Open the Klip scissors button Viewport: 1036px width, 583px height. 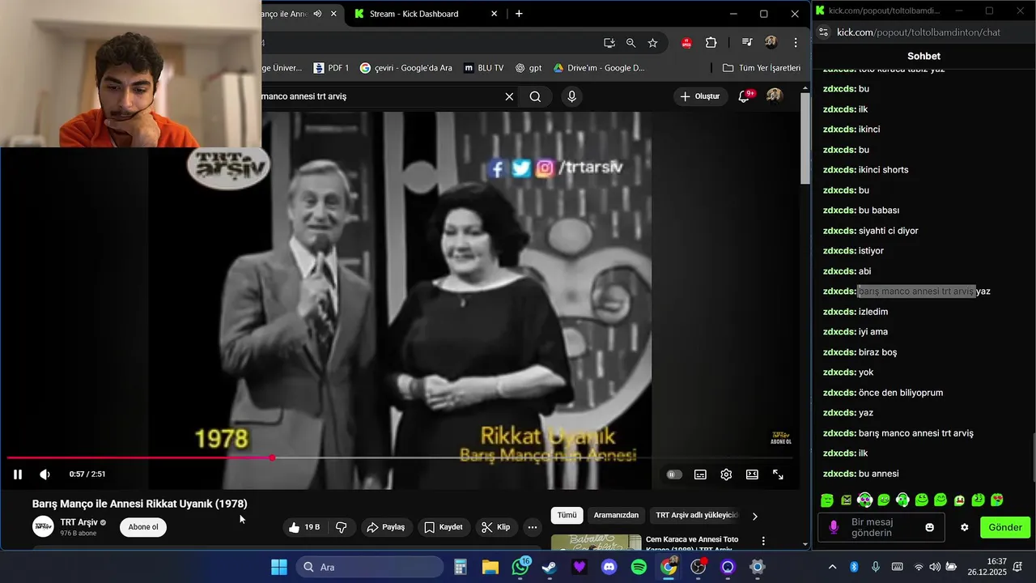[x=495, y=527]
